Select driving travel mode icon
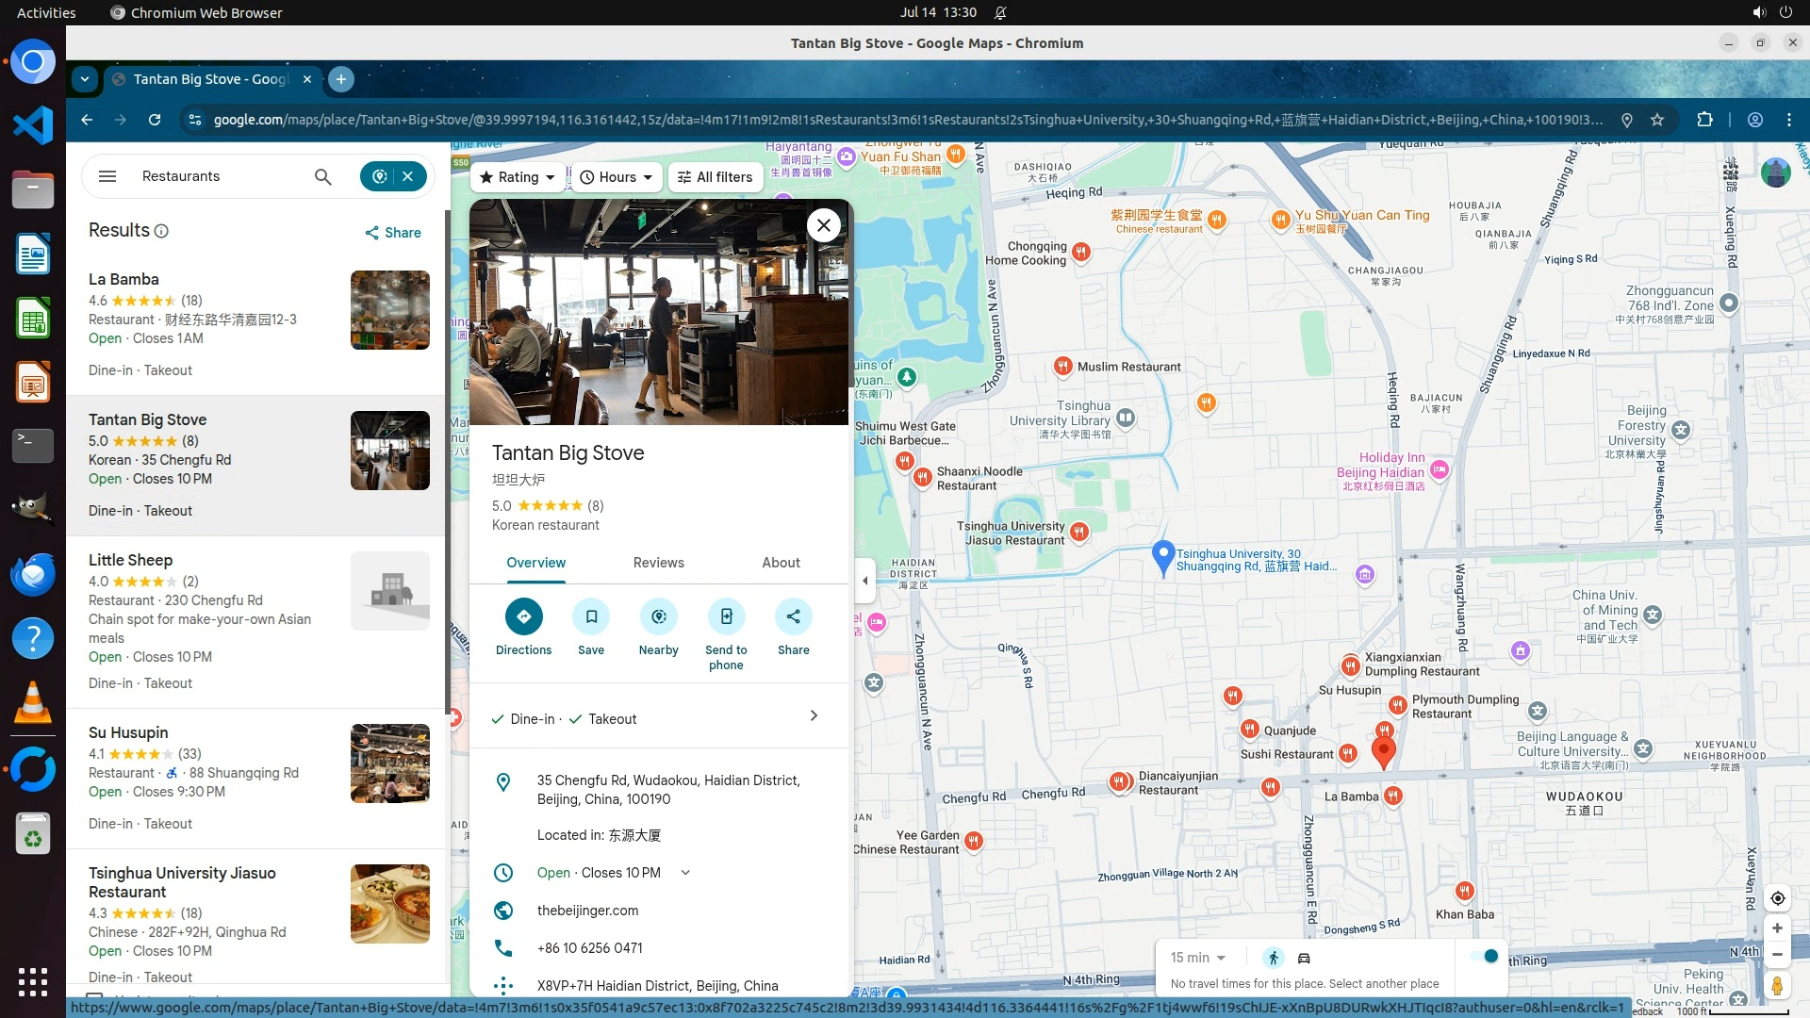Viewport: 1810px width, 1018px height. point(1305,958)
